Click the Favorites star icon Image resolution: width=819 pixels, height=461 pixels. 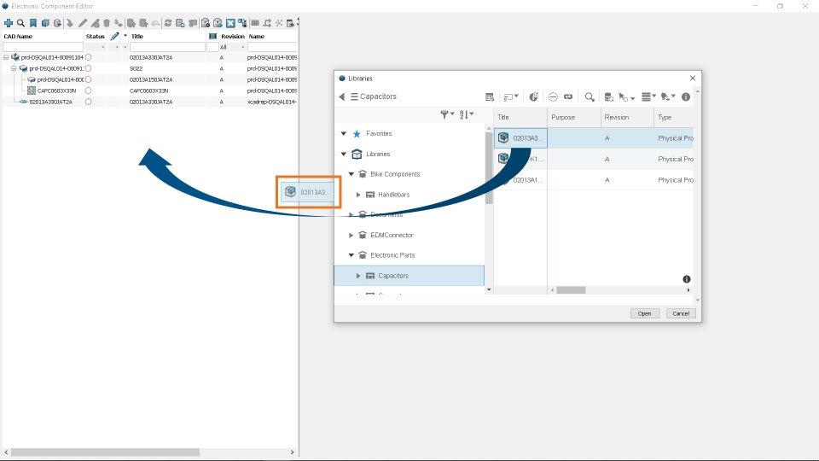[x=357, y=134]
